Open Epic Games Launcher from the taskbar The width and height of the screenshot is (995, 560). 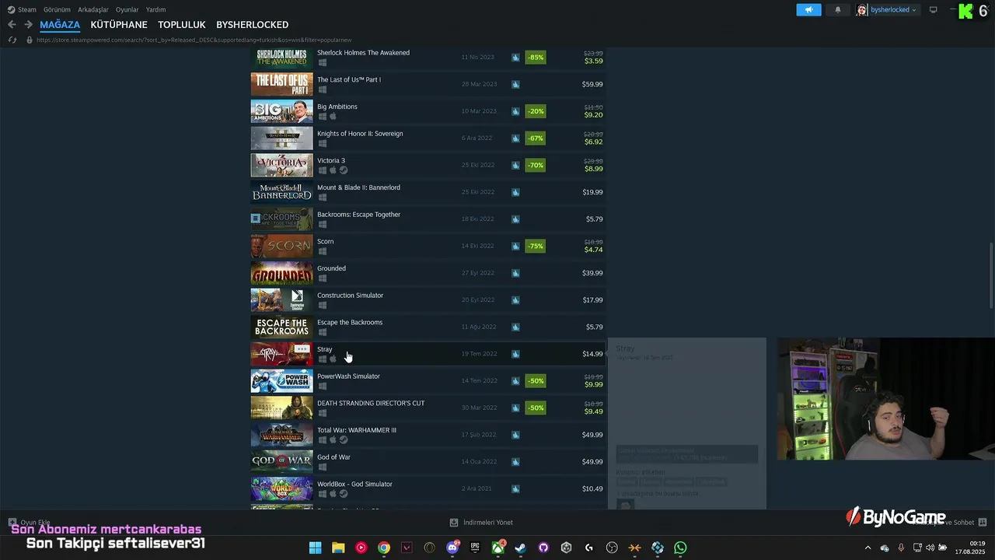coord(475,548)
